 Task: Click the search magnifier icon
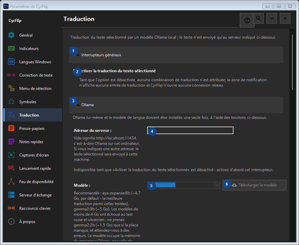click(258, 18)
